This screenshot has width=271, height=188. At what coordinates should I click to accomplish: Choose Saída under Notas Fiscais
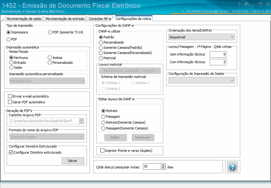(16, 67)
